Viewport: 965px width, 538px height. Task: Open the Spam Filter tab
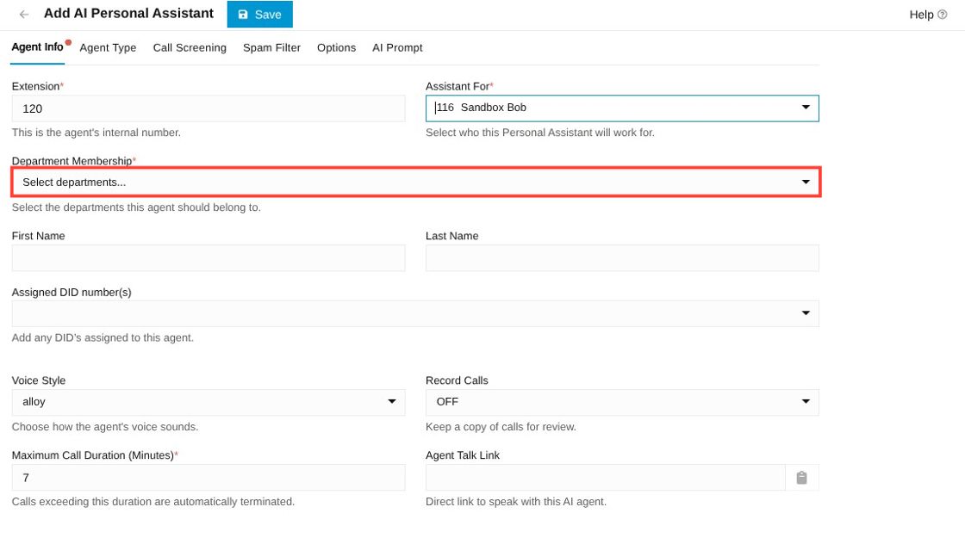tap(271, 48)
